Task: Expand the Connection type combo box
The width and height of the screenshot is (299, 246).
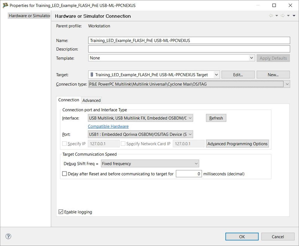Action: click(287, 84)
